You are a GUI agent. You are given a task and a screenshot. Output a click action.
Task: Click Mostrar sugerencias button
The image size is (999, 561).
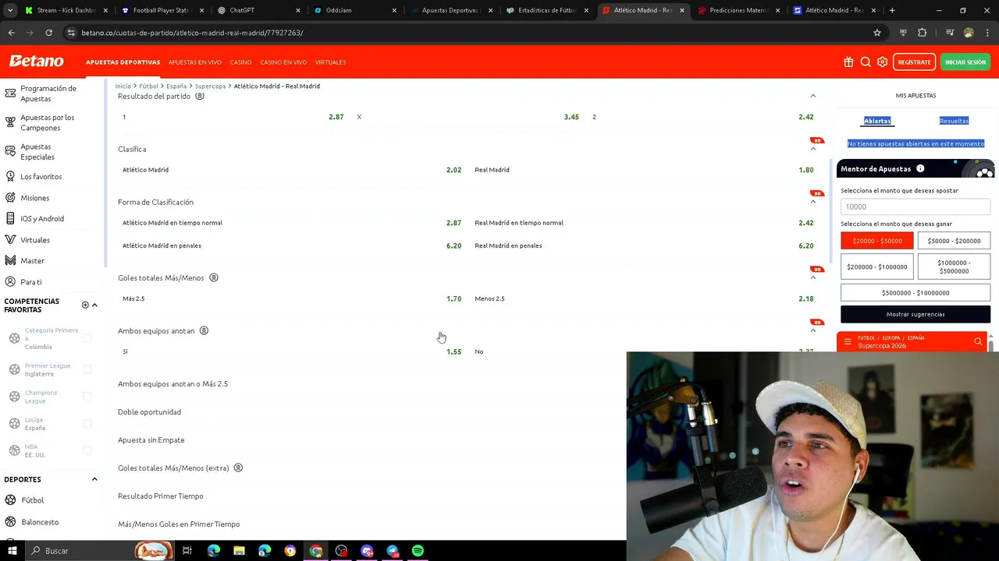[915, 314]
